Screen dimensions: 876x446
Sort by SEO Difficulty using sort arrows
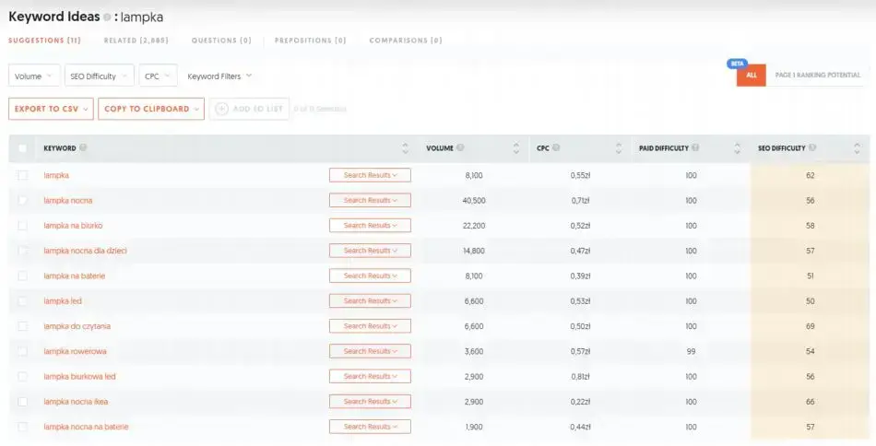857,148
